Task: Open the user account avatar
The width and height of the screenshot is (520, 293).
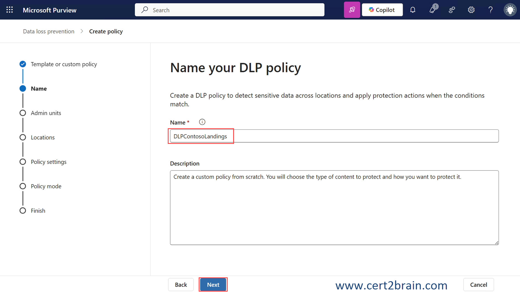Action: (510, 10)
